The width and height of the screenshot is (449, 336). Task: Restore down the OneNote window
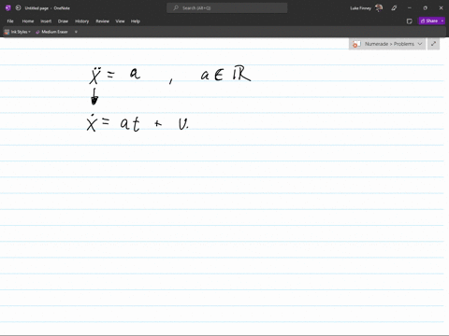[425, 8]
